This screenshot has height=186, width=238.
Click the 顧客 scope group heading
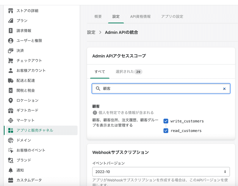(x=96, y=106)
